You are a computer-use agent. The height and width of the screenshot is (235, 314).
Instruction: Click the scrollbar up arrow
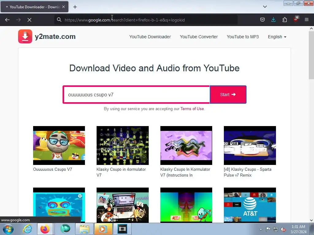click(x=311, y=28)
